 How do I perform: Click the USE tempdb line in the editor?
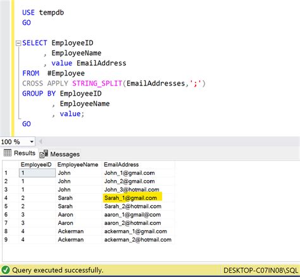tap(43, 13)
